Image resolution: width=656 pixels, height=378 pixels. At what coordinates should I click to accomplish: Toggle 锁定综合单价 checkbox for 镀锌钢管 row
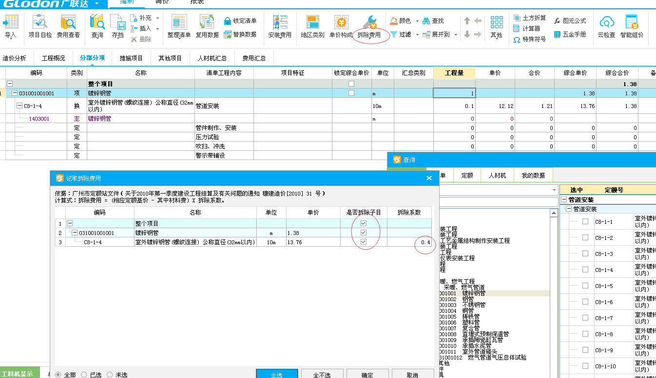coord(351,93)
